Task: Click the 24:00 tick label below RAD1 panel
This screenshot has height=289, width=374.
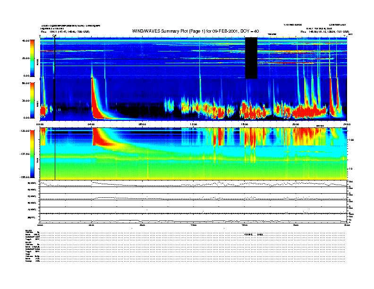Action: click(347, 124)
